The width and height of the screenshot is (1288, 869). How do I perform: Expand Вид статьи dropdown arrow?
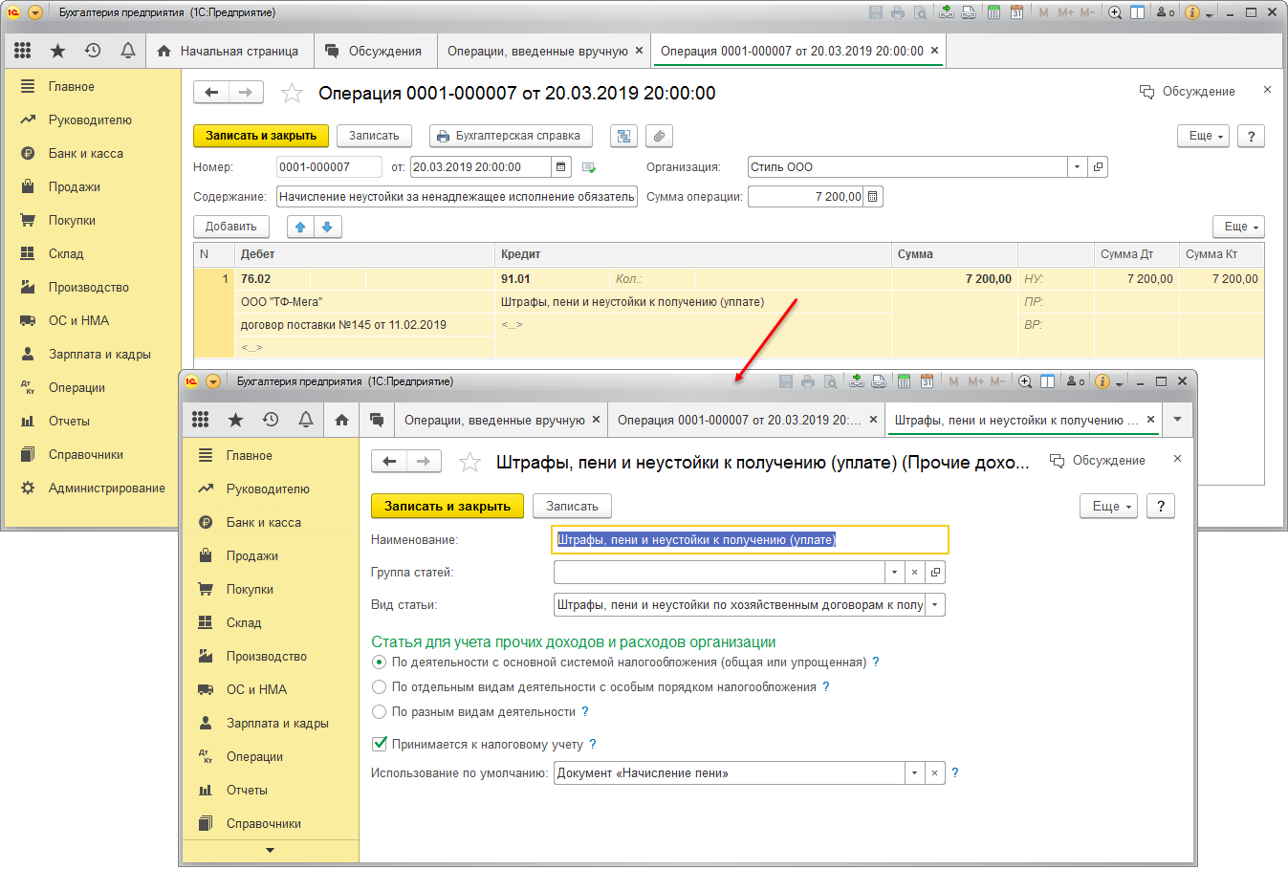[934, 604]
